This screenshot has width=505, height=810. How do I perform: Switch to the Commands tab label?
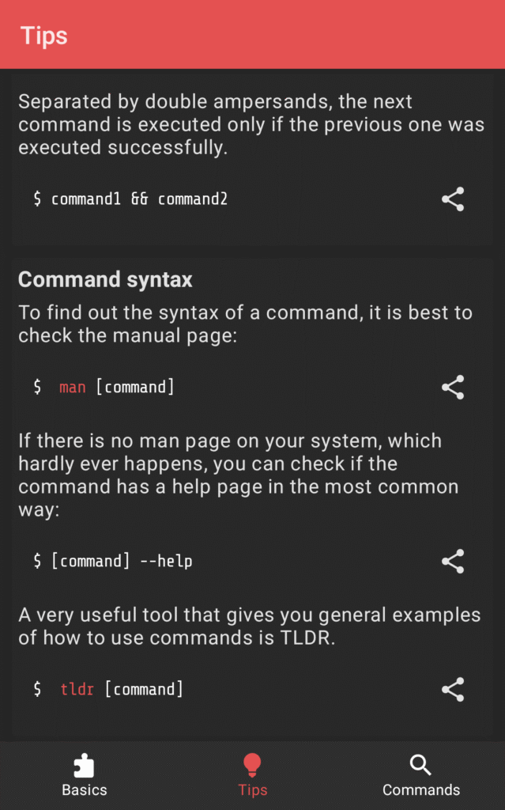(x=420, y=789)
